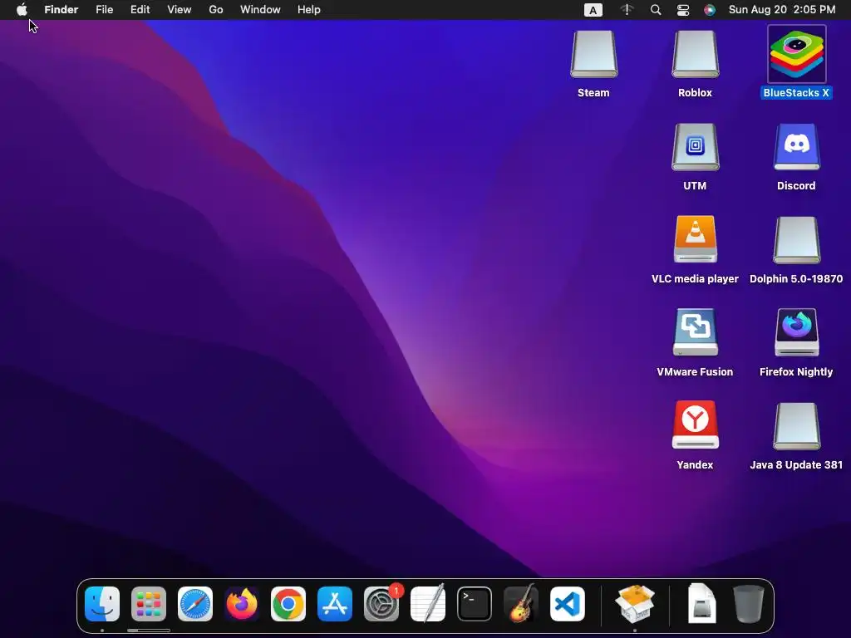Click the "VLC media player" label

click(x=696, y=279)
